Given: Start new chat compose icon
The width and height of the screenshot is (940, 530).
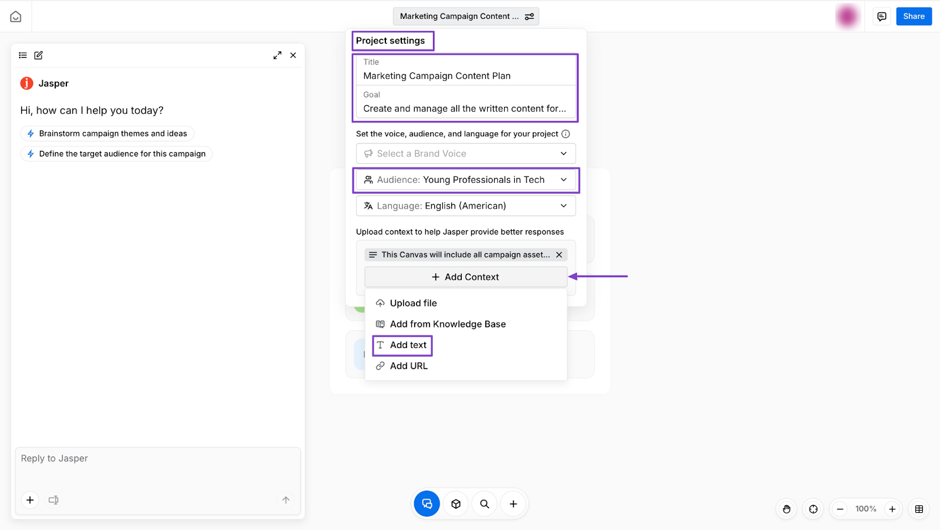Looking at the screenshot, I should (x=39, y=55).
